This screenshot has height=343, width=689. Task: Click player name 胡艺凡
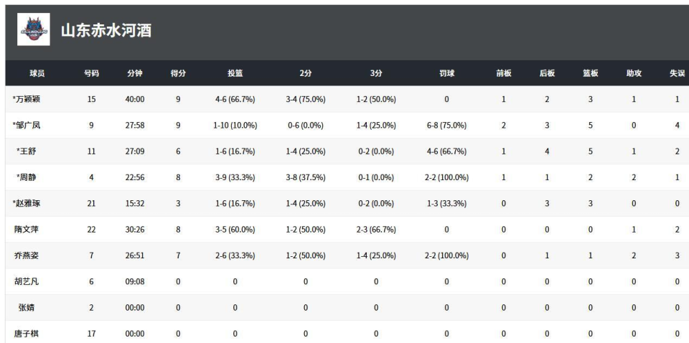tap(27, 281)
